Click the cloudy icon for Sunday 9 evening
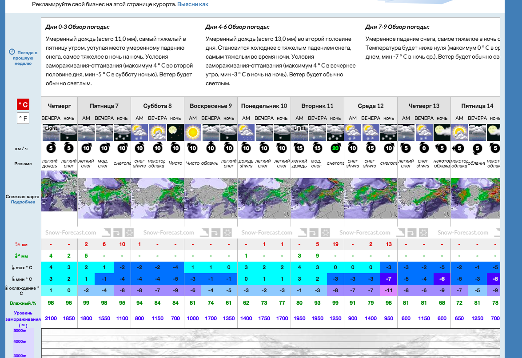This screenshot has height=358, width=522. tap(211, 132)
